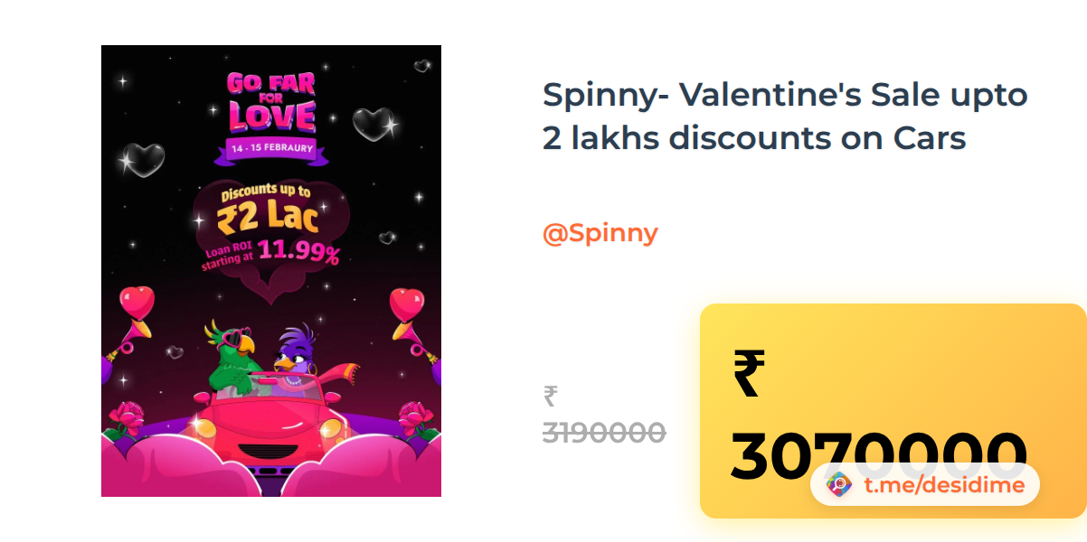Click the pink rose at bottom left
This screenshot has width=1087, height=542.
123,416
